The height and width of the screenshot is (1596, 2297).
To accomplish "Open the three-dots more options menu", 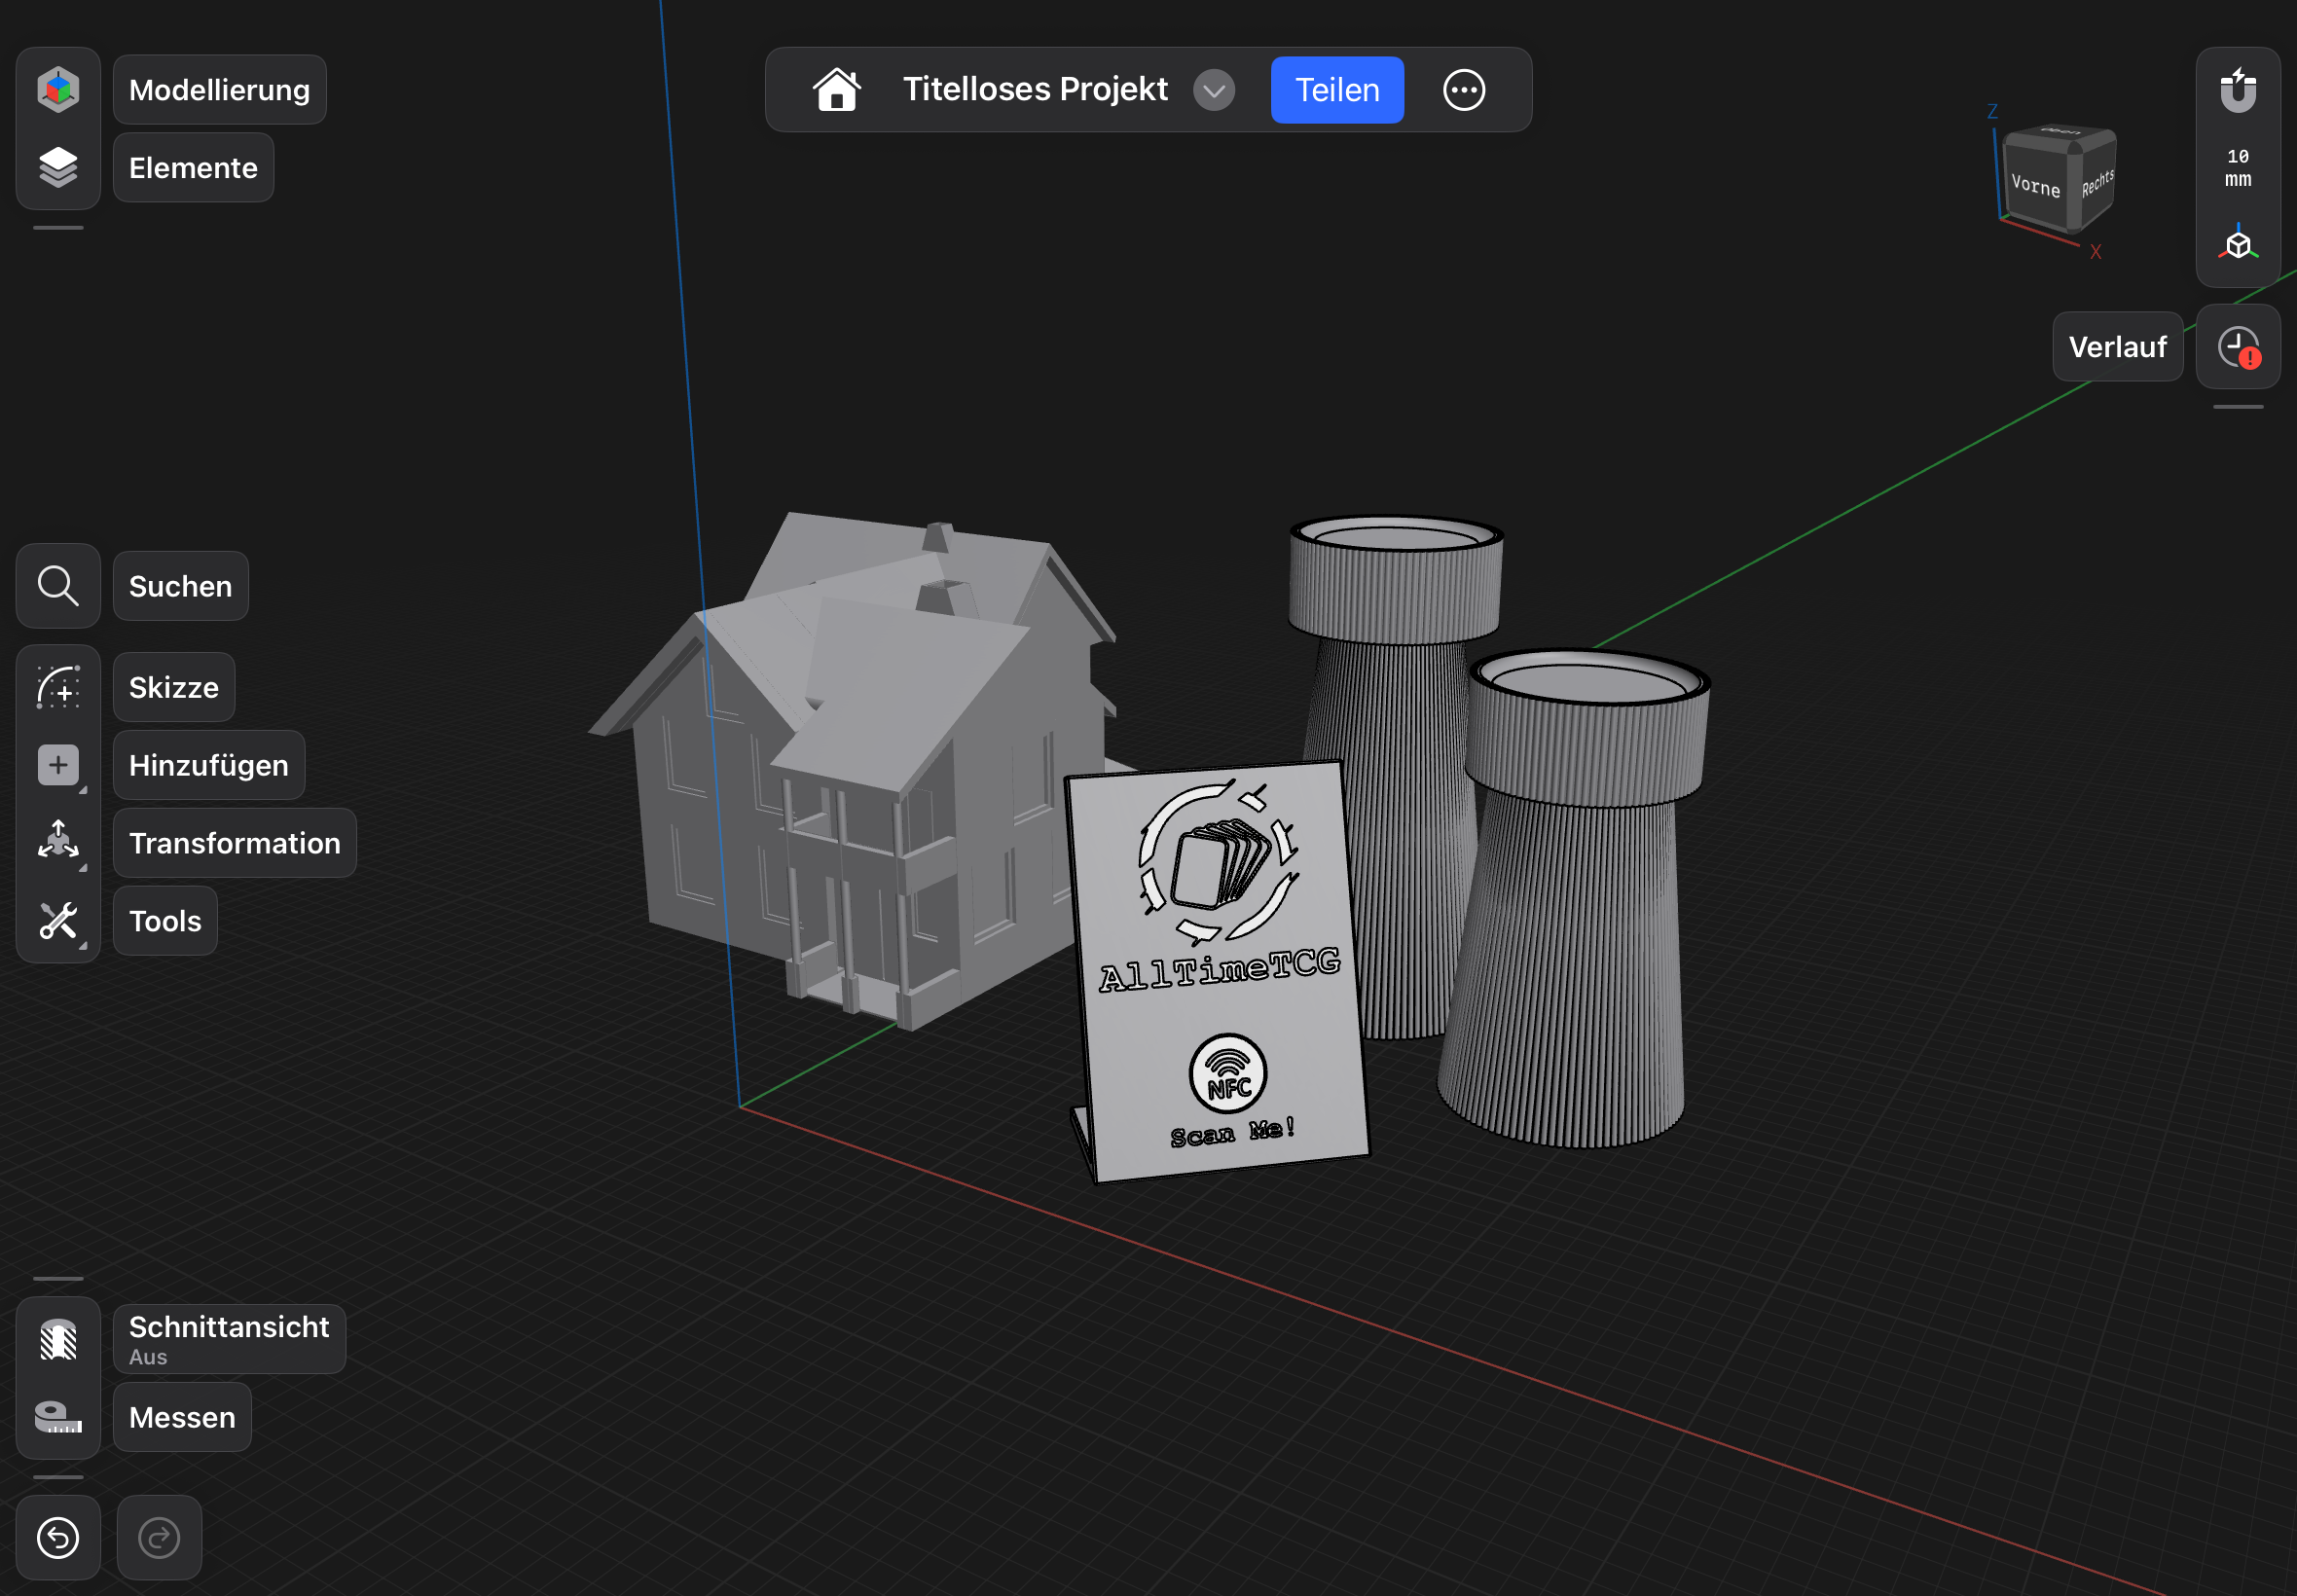I will tap(1463, 90).
